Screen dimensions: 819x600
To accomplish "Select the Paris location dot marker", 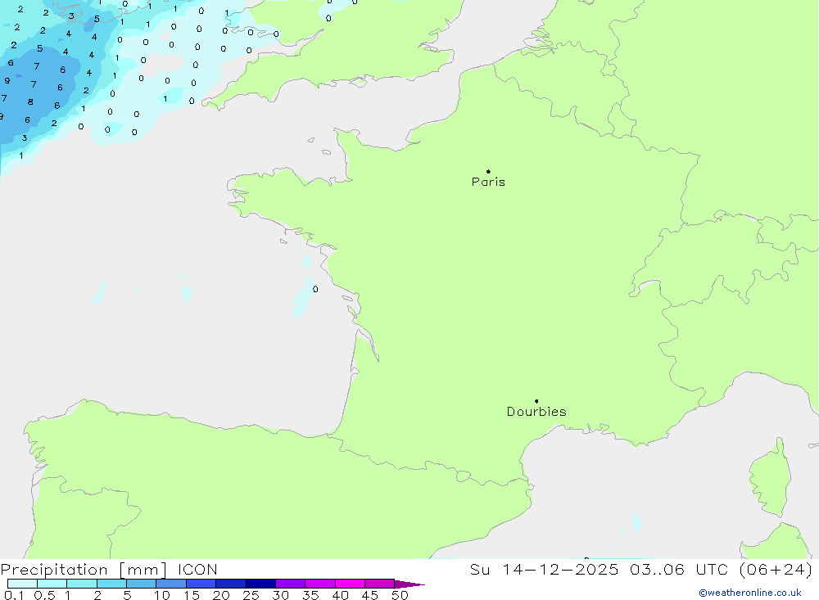I will [x=488, y=171].
